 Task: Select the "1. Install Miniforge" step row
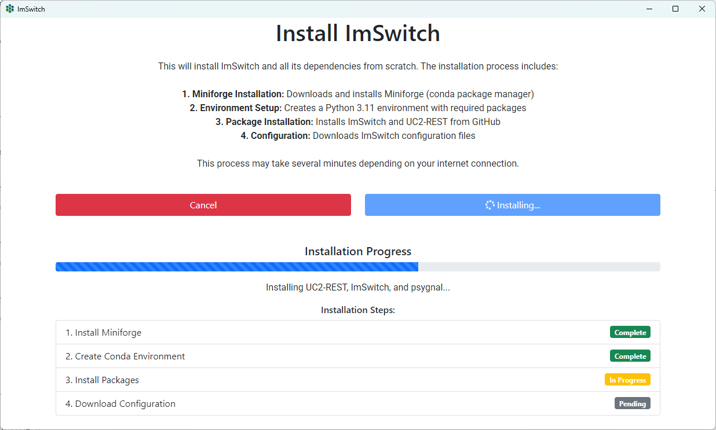pos(358,332)
